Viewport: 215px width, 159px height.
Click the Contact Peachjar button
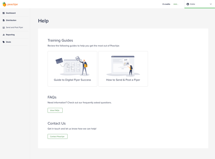coord(57,136)
